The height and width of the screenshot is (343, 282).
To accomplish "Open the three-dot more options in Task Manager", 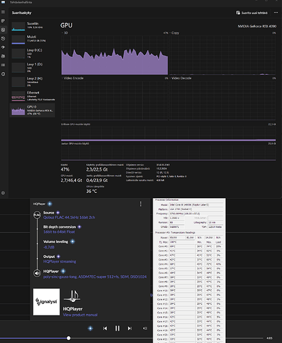I will tap(276, 13).
